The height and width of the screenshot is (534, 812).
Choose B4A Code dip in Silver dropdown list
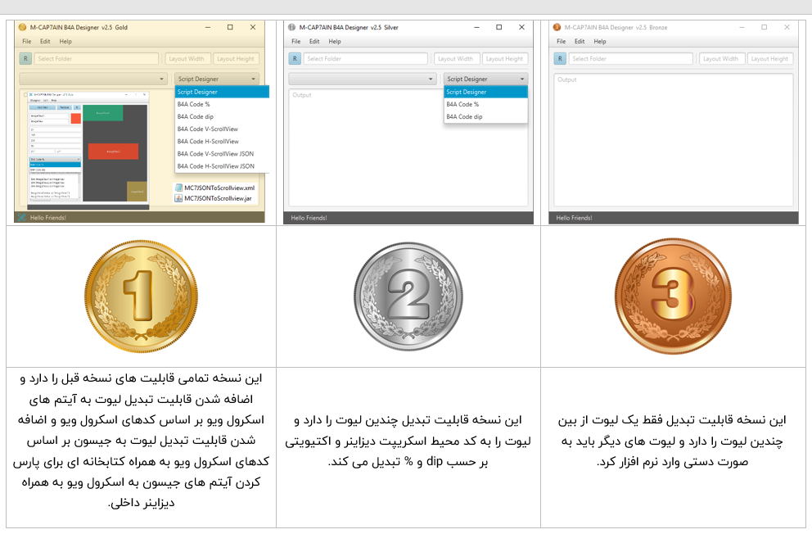click(x=464, y=117)
